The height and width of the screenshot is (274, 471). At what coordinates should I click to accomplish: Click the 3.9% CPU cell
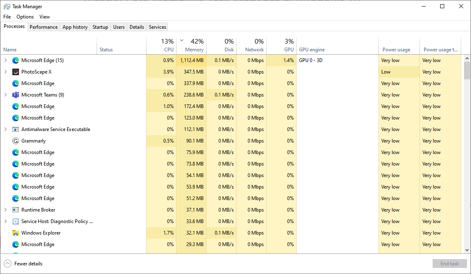(161, 72)
